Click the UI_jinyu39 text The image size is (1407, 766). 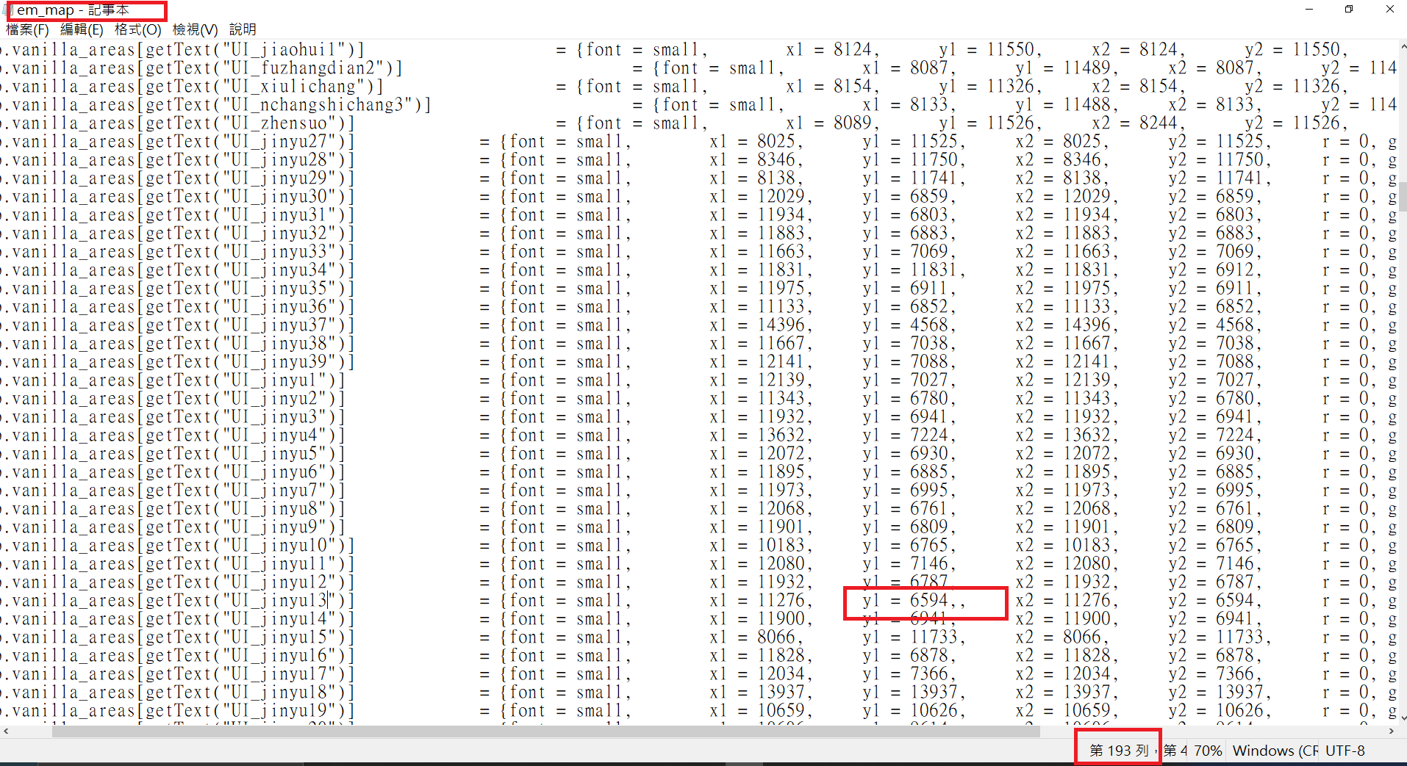pos(279,362)
